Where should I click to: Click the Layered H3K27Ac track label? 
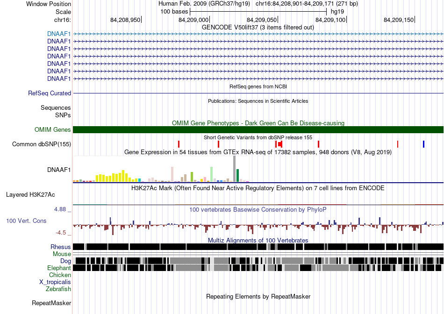(30, 195)
